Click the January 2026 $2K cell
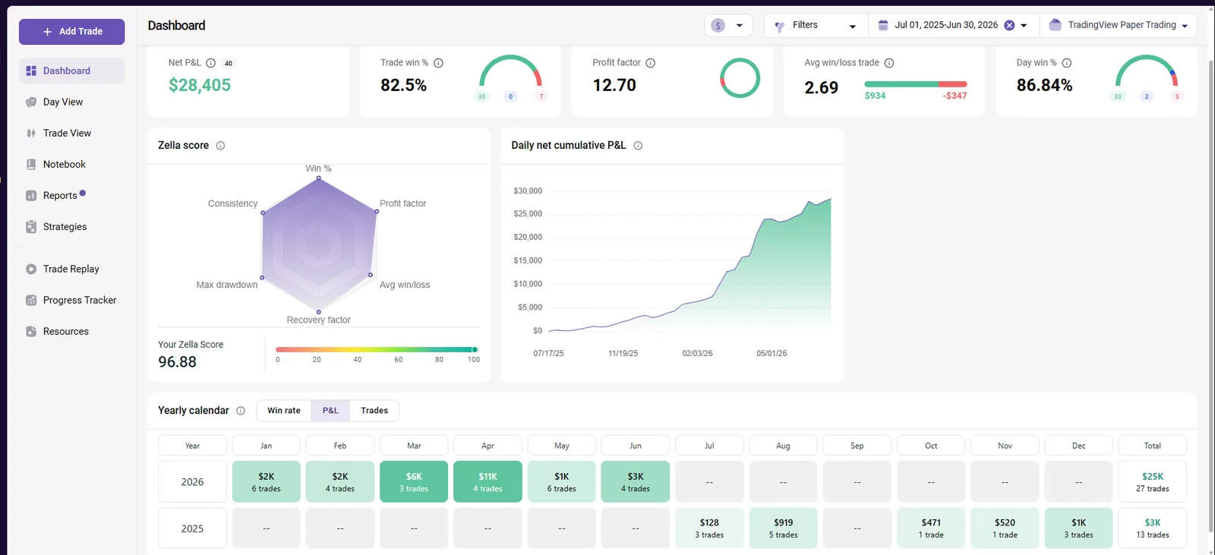 coord(266,482)
